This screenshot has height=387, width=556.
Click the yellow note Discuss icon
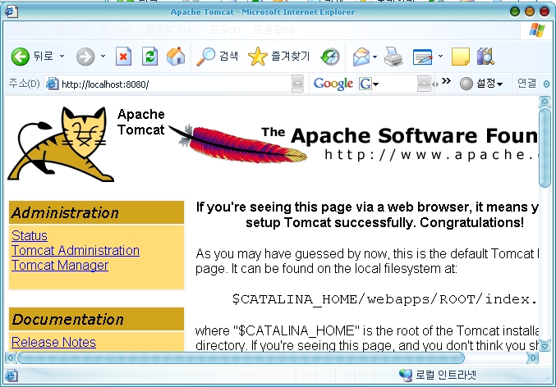(460, 57)
